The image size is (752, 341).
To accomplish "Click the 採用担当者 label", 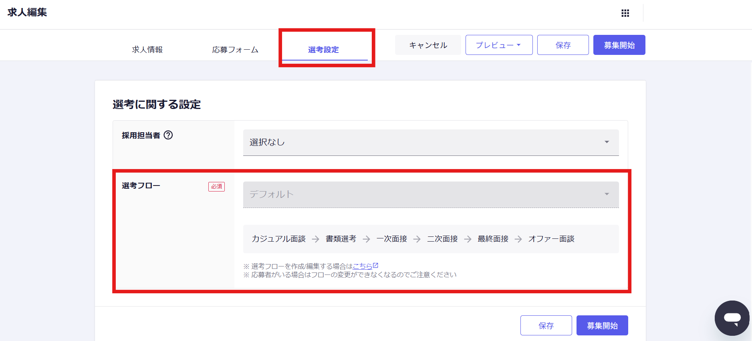I will pos(141,135).
